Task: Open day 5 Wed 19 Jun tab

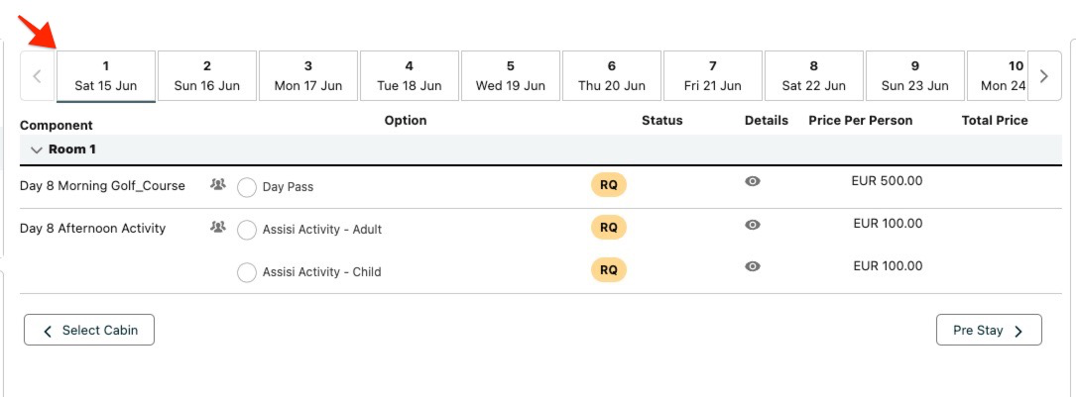Action: click(x=511, y=76)
